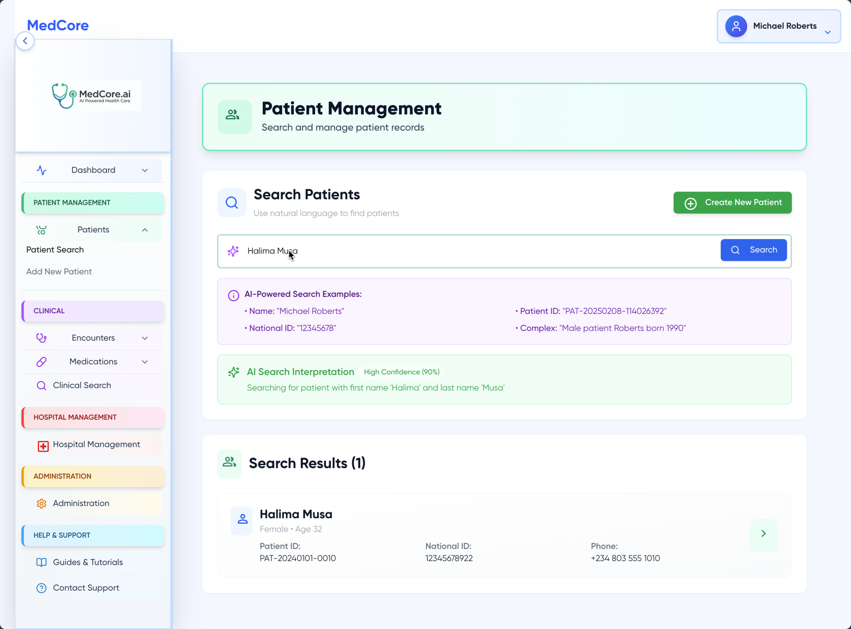Click the Contact Support question mark icon
This screenshot has height=629, width=851.
click(41, 588)
